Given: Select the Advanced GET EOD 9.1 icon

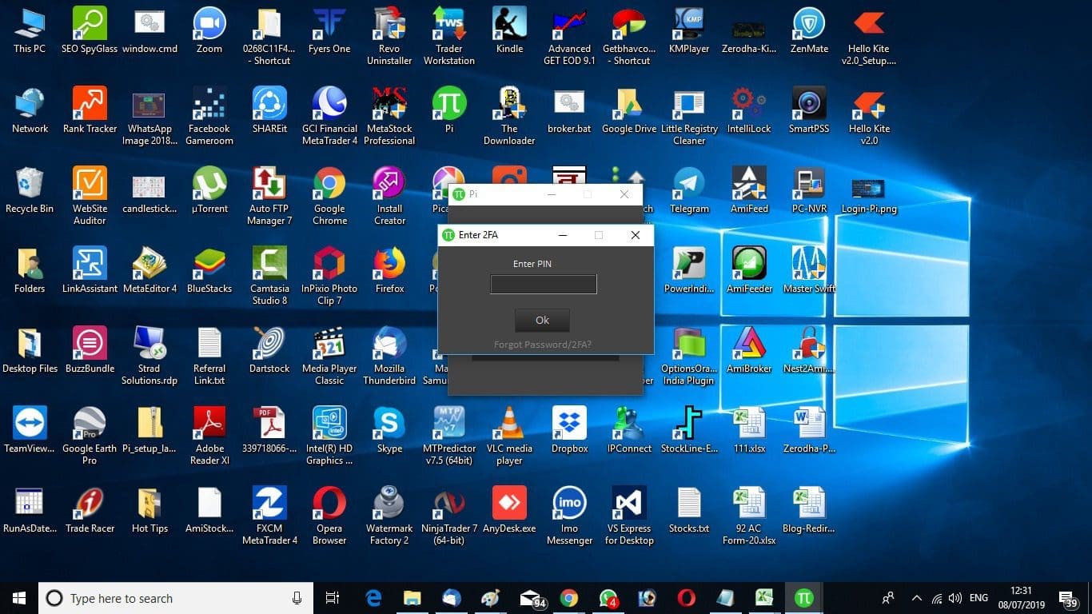Looking at the screenshot, I should (569, 36).
